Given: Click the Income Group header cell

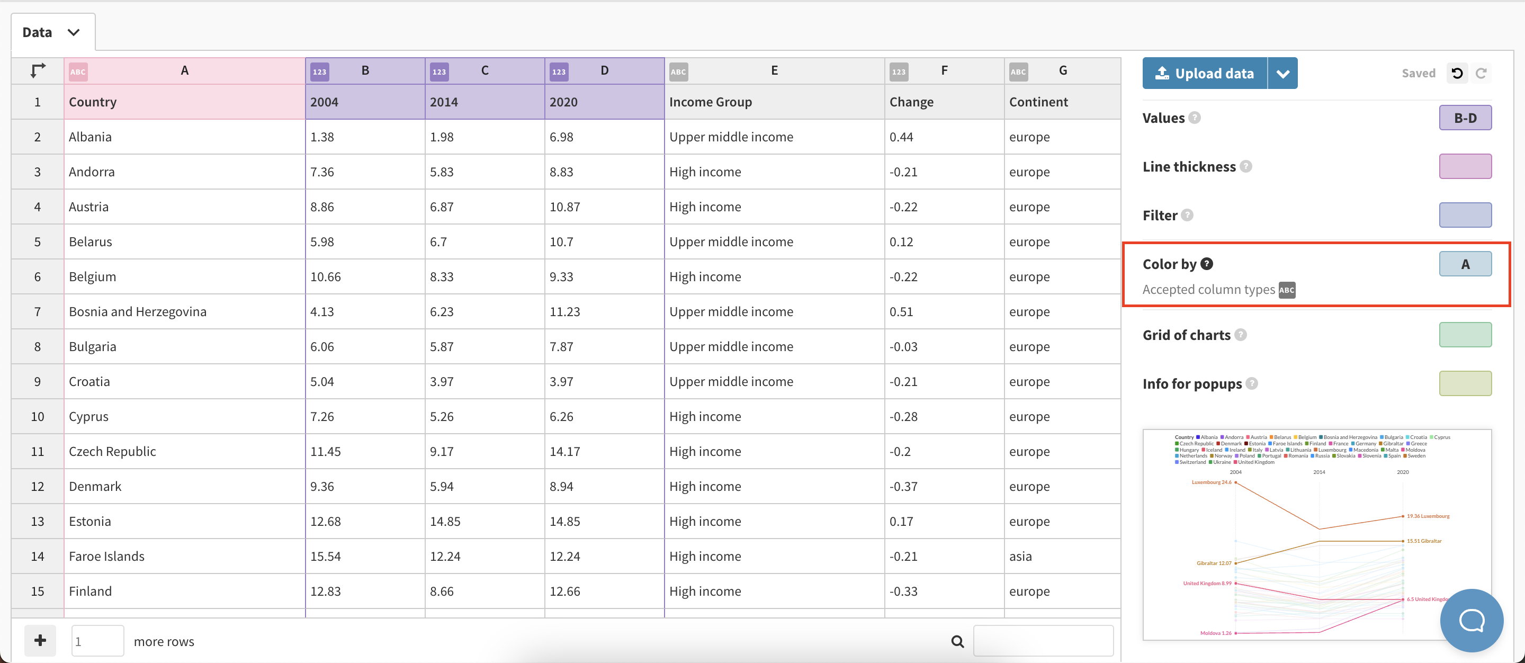Looking at the screenshot, I should (774, 102).
